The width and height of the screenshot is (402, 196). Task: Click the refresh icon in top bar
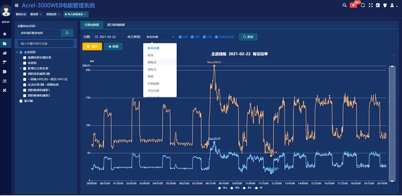click(x=363, y=5)
